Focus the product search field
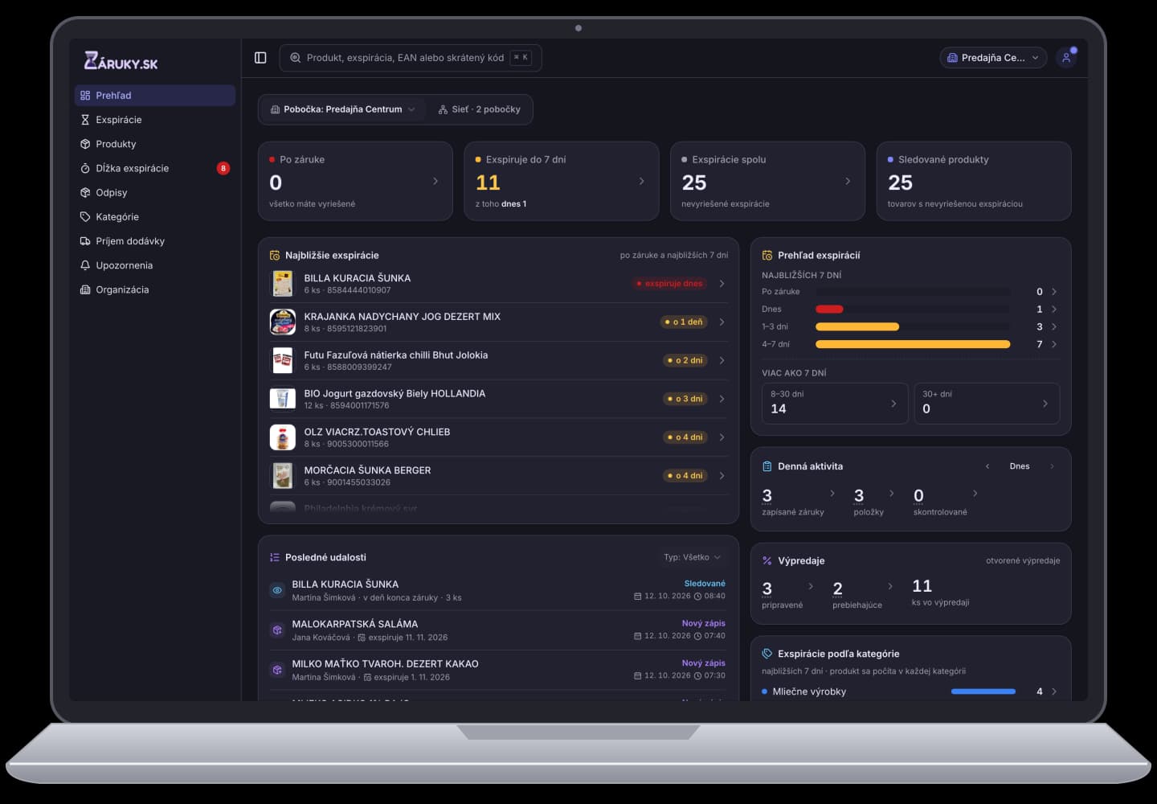The width and height of the screenshot is (1157, 804). 411,58
